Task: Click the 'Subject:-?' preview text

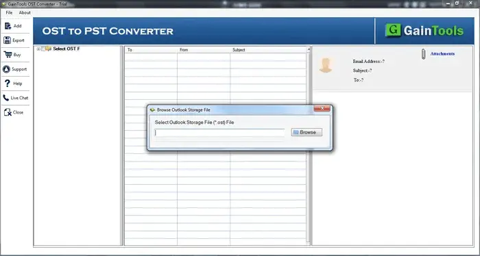Action: coord(363,71)
